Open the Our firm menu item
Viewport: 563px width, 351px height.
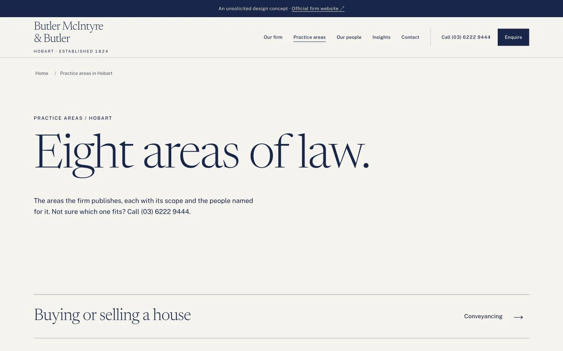273,37
